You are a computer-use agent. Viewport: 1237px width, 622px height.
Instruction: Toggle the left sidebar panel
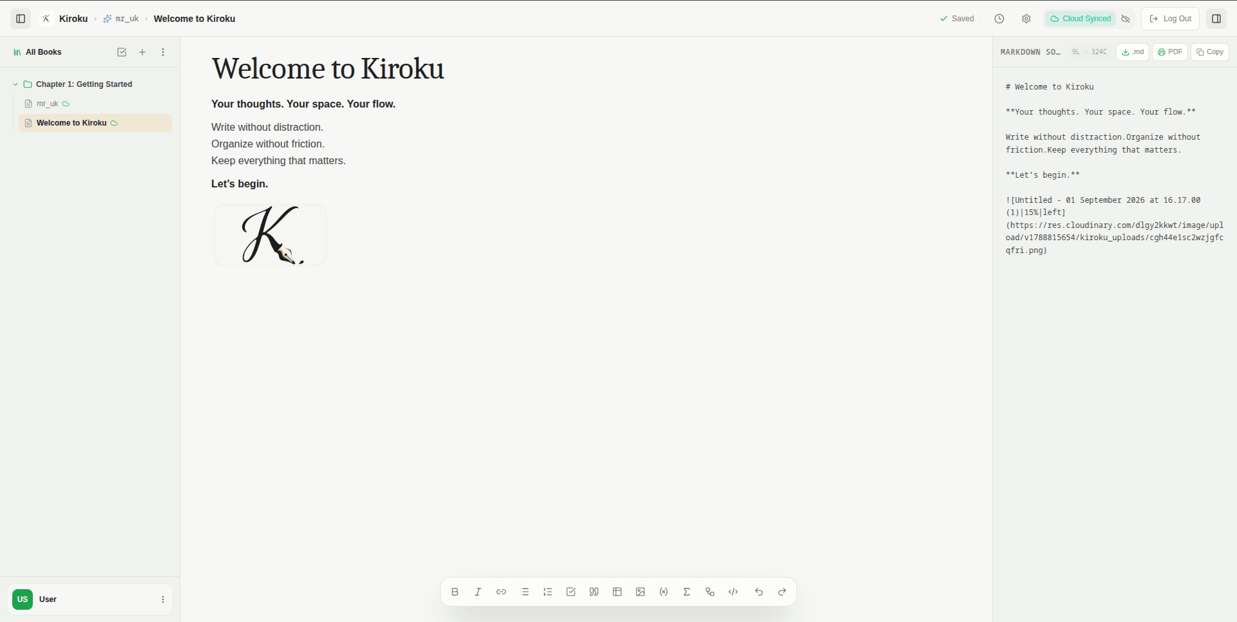[x=21, y=19]
